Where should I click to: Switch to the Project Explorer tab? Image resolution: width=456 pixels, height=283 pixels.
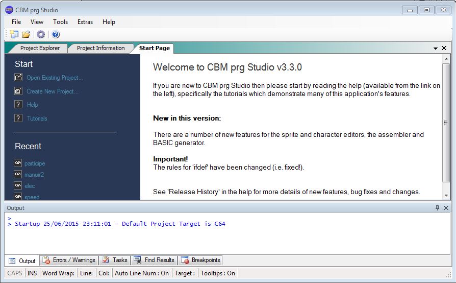point(40,48)
